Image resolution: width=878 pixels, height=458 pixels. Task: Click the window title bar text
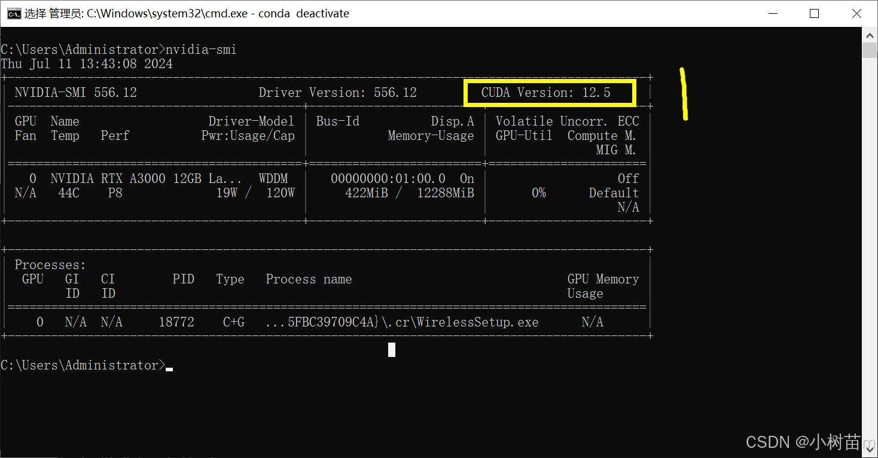tap(187, 13)
